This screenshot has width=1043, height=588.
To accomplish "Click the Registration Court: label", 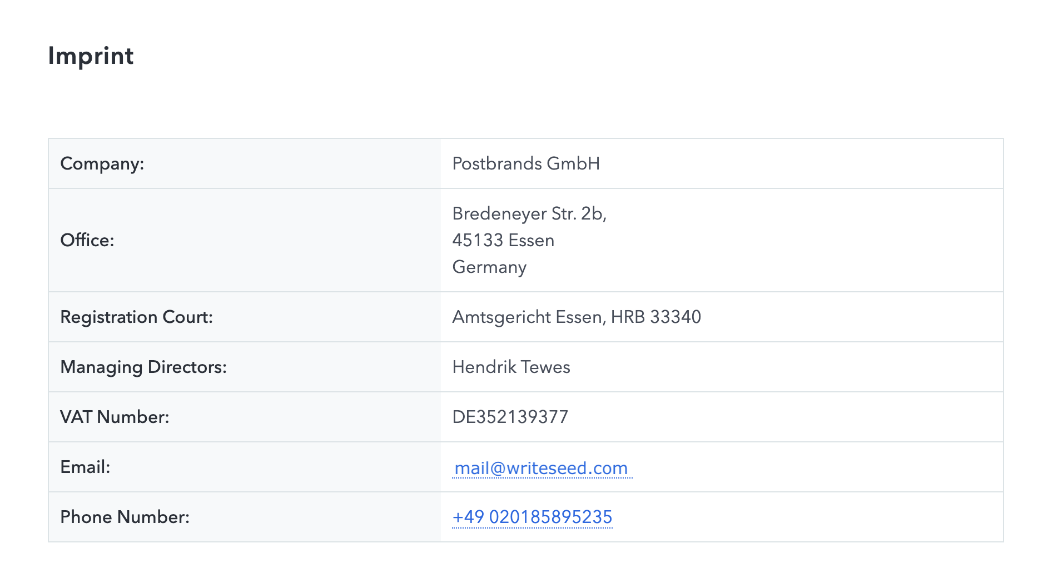I will [x=136, y=317].
